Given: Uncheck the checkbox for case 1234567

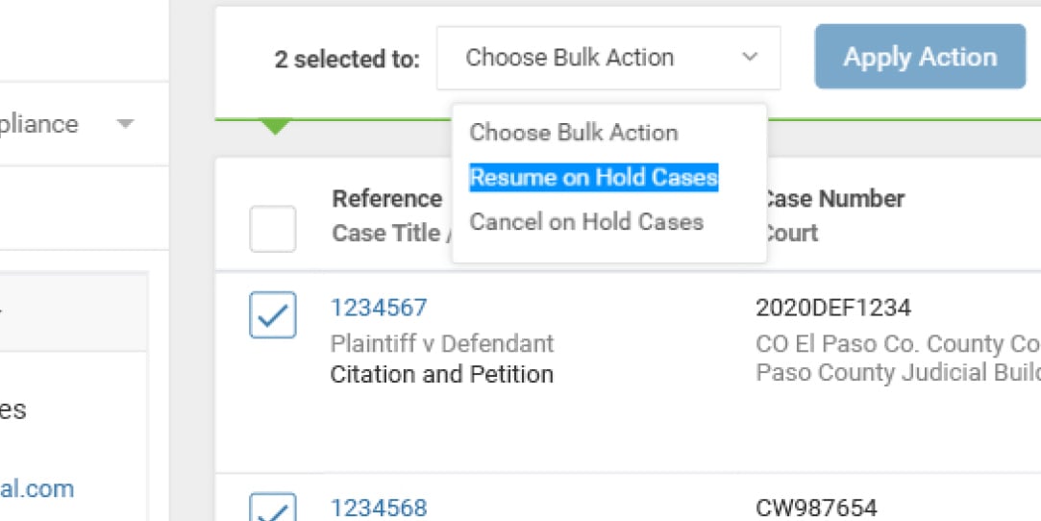Looking at the screenshot, I should 272,315.
